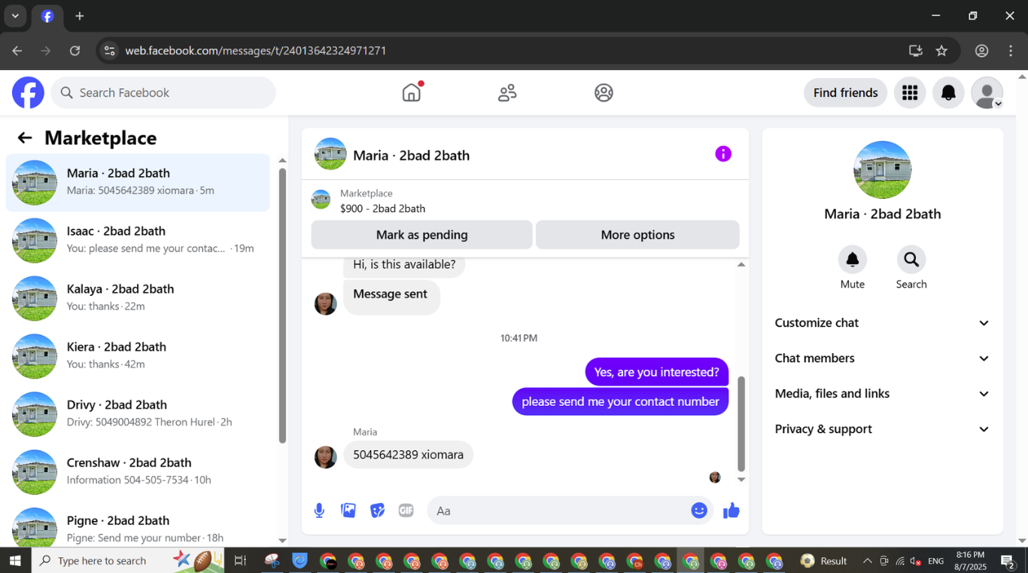
Task: Click the More options button
Action: 637,235
